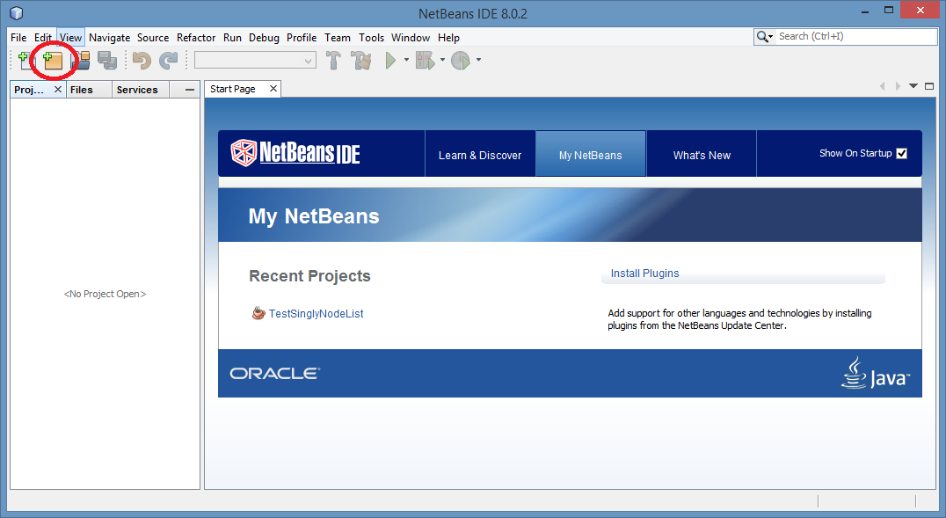Toggle the Show On Startup checkbox
Viewport: 946px width, 518px height.
coord(901,154)
